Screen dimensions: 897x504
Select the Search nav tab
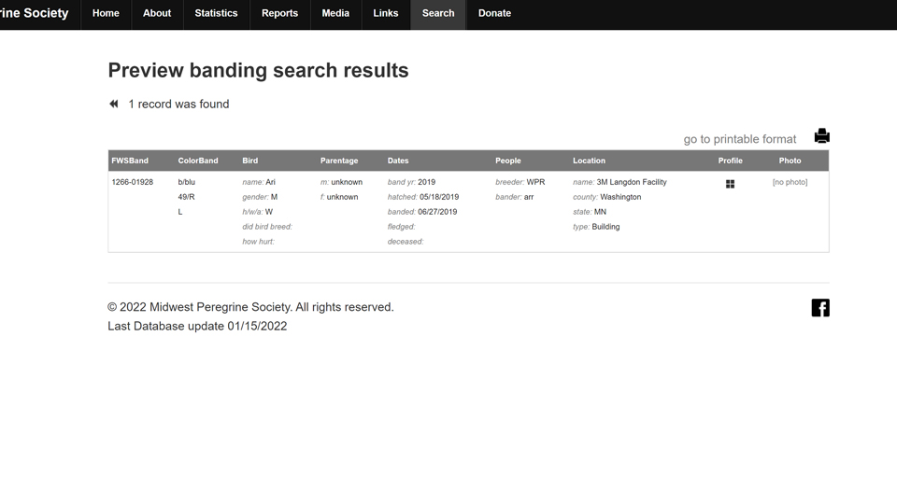(x=438, y=14)
